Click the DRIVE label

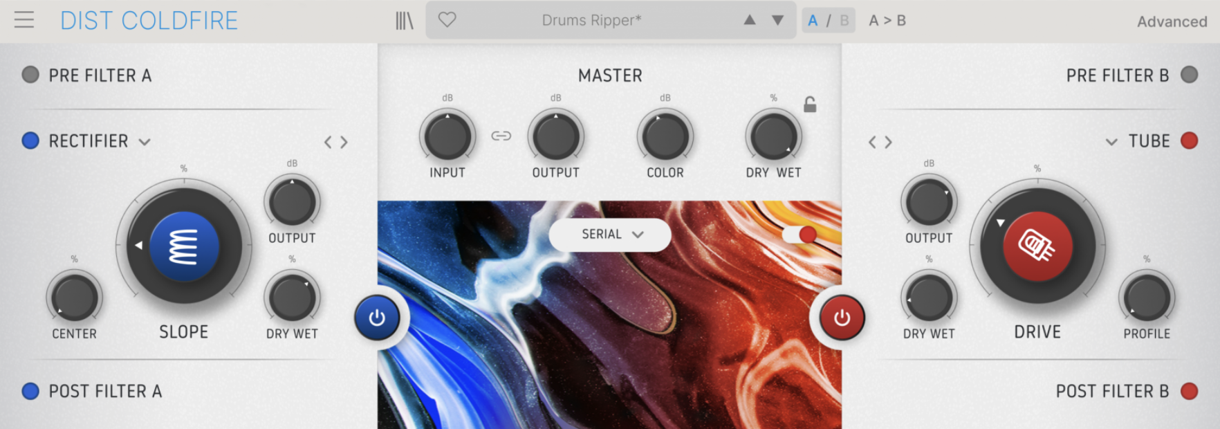[x=1037, y=332]
